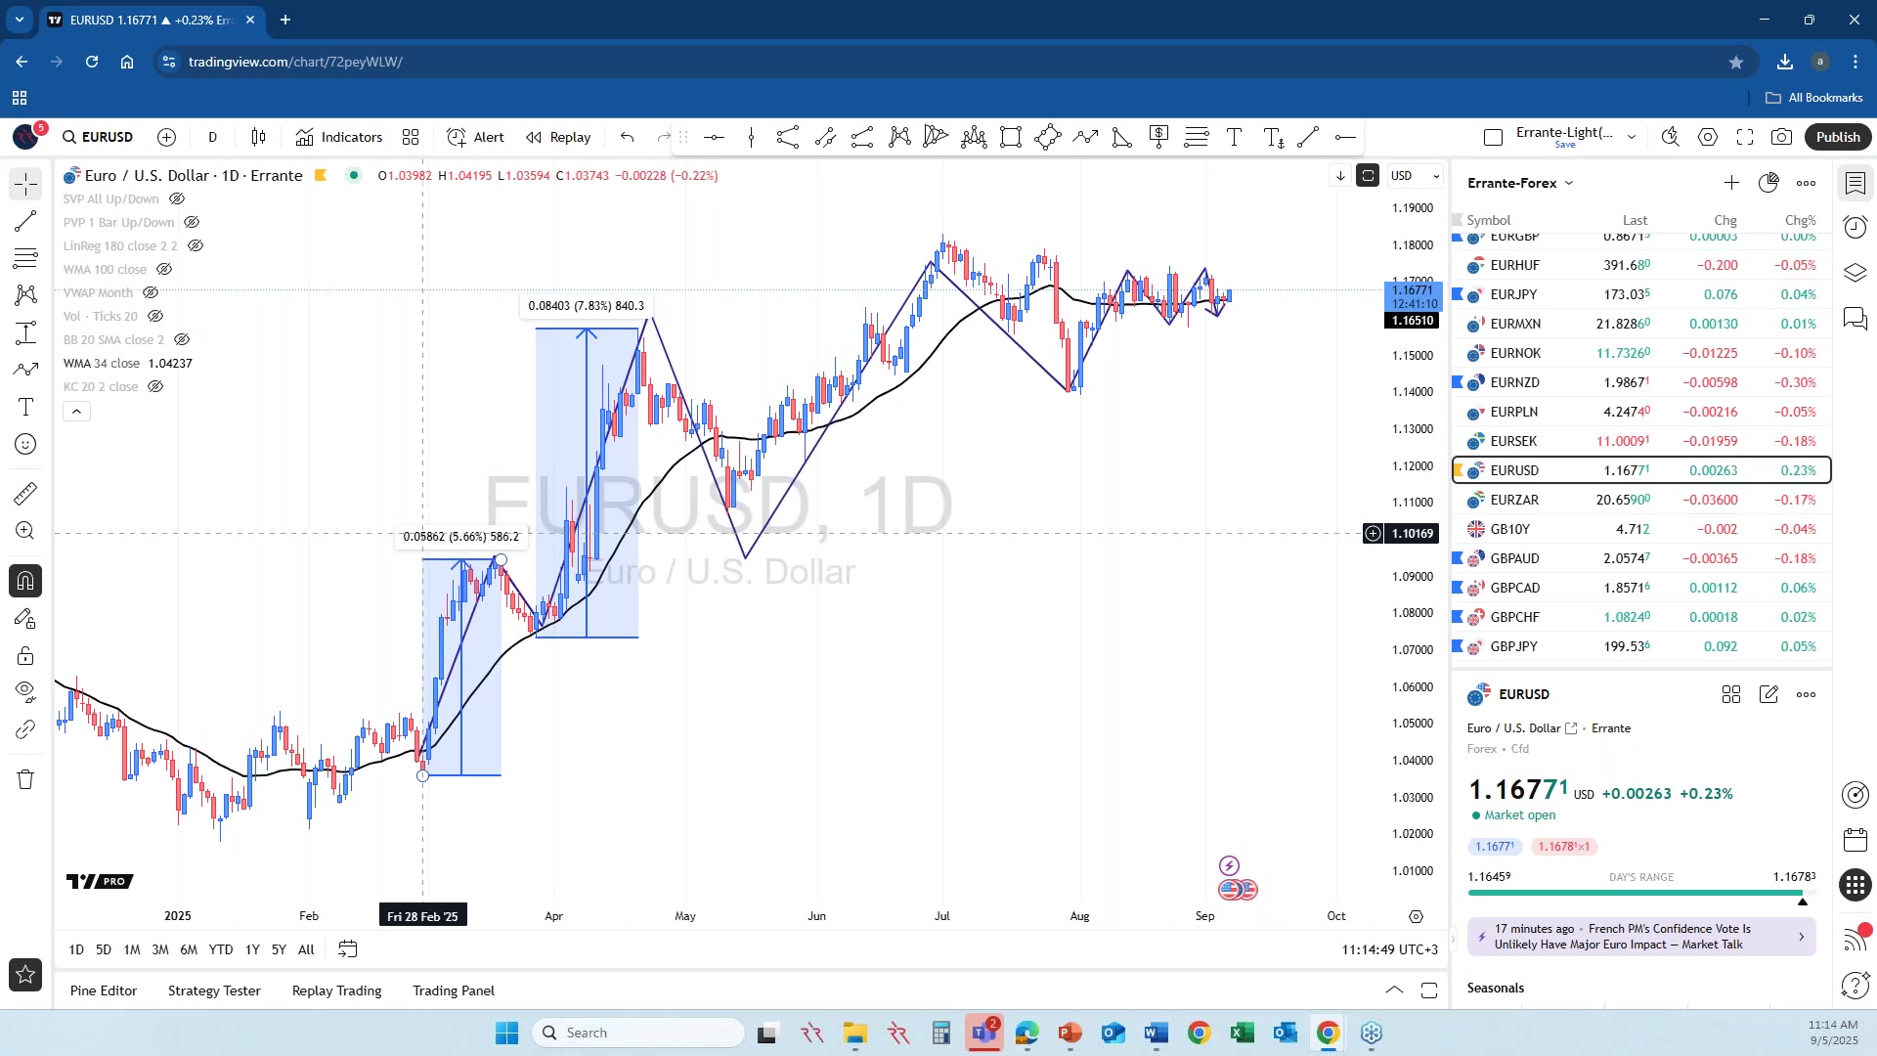1877x1056 pixels.
Task: Undo the last chart action
Action: (628, 137)
